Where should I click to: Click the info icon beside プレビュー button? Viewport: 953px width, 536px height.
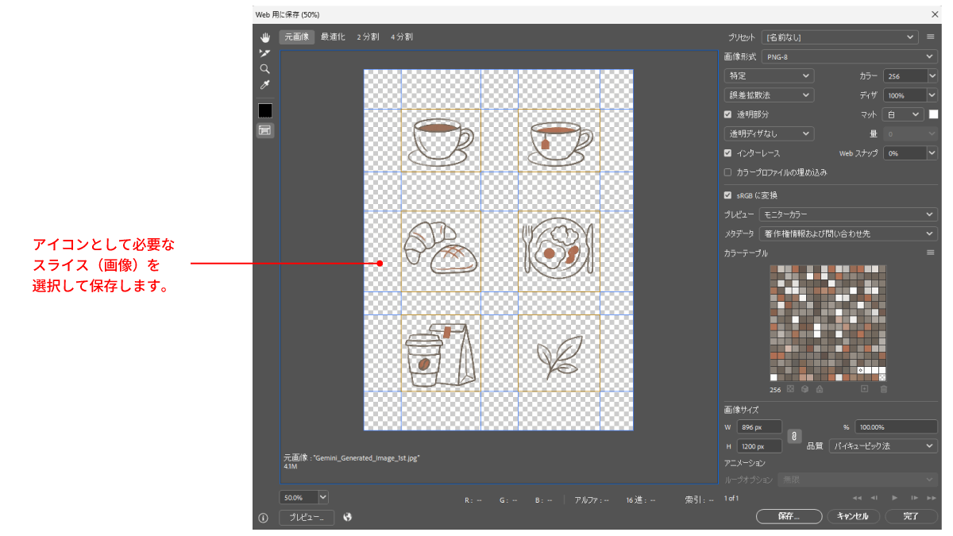tap(264, 518)
